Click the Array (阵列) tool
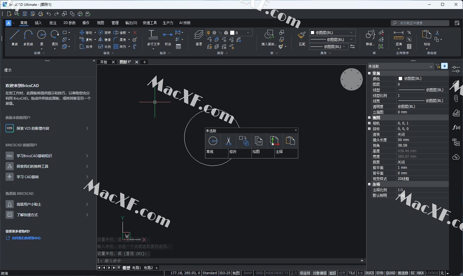The width and height of the screenshot is (463, 276). pyautogui.click(x=120, y=47)
